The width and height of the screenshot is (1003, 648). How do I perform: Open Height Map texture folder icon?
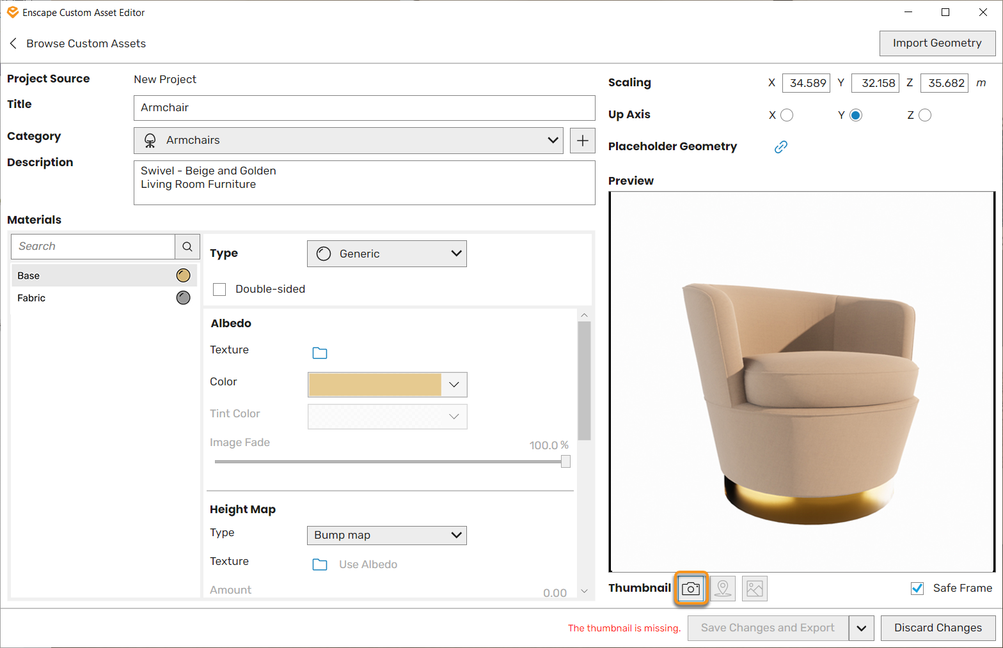(x=320, y=564)
